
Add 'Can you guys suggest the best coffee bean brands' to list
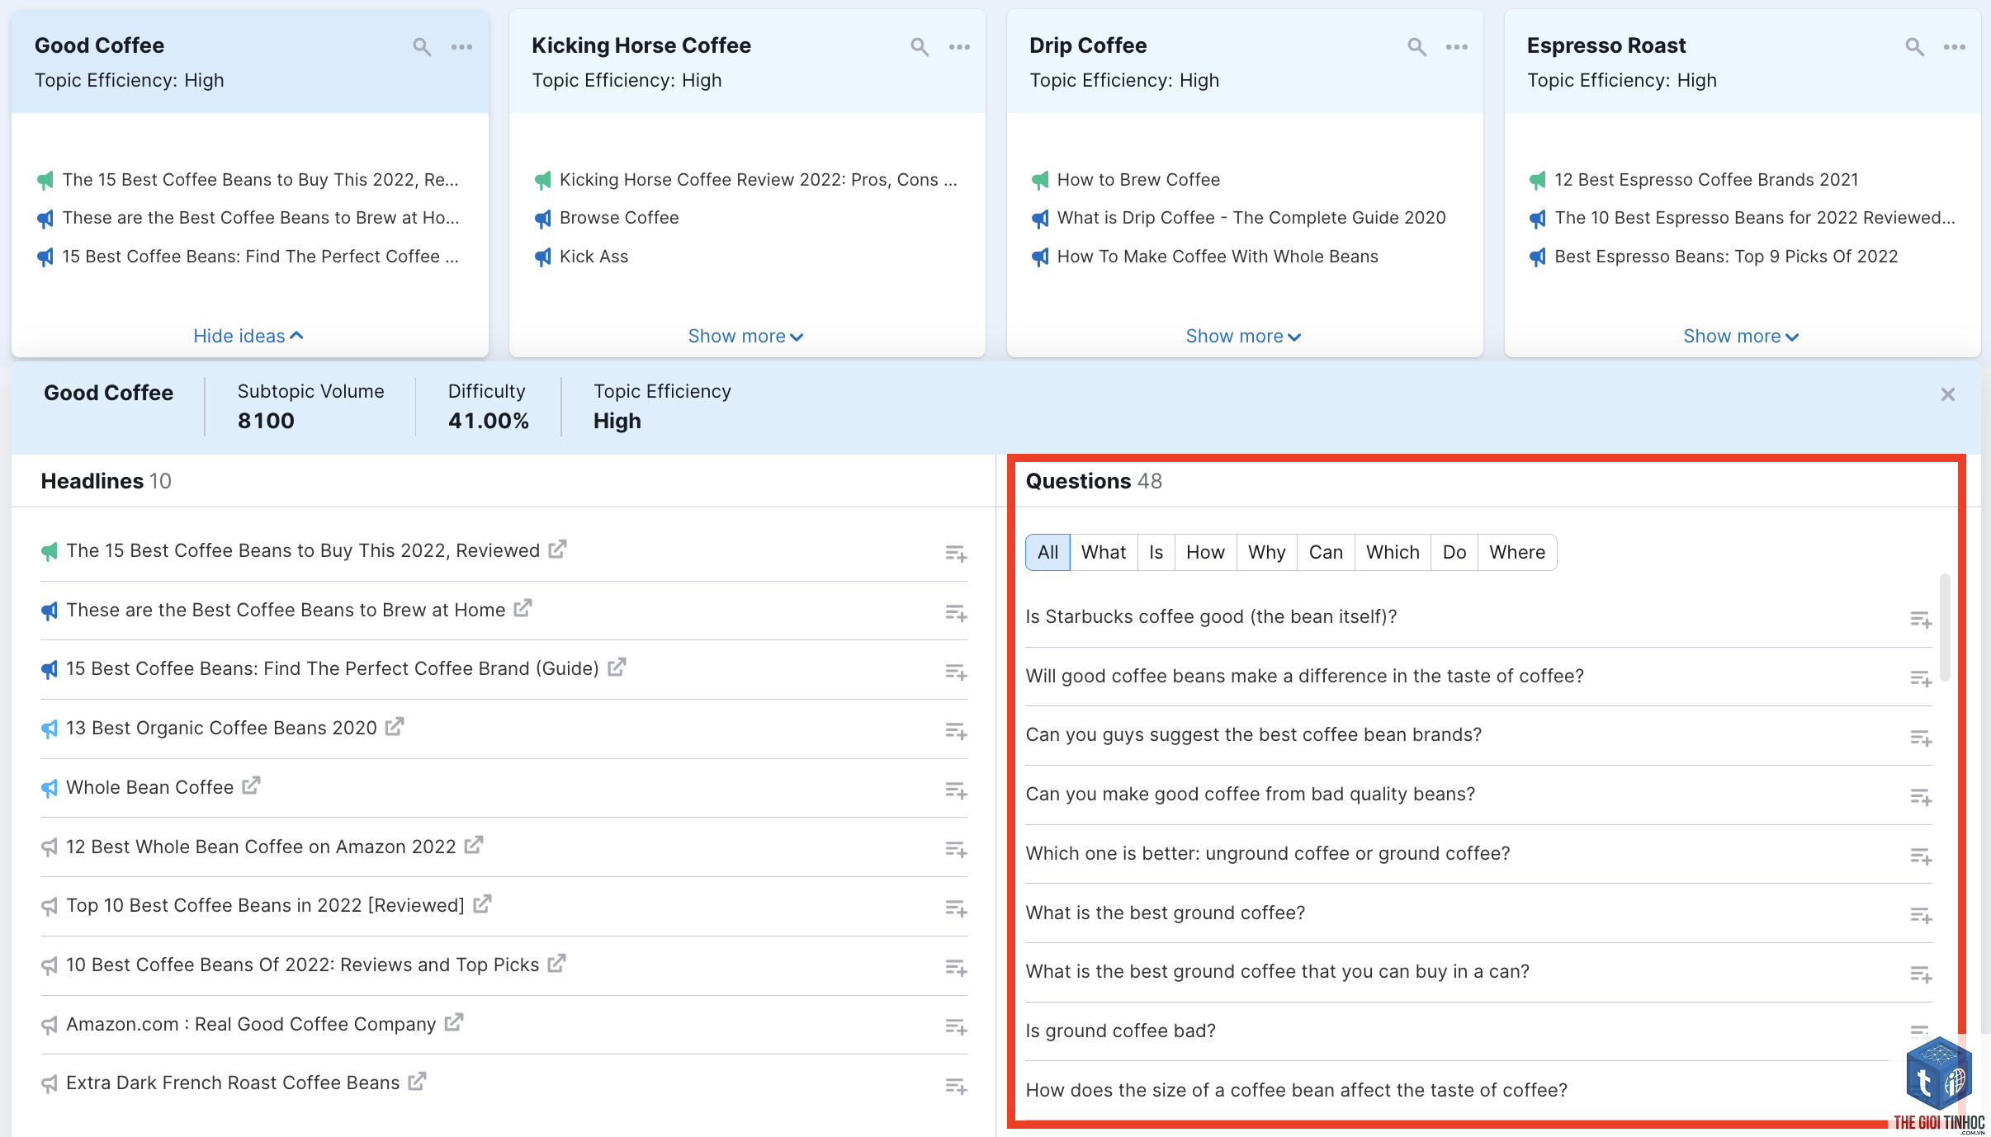[1921, 738]
